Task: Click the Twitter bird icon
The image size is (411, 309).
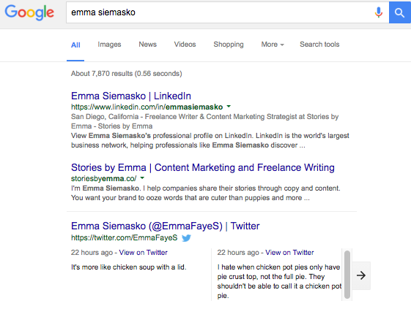Action: coord(186,238)
